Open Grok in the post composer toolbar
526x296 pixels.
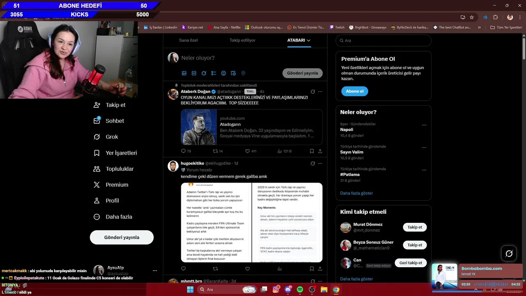(204, 73)
